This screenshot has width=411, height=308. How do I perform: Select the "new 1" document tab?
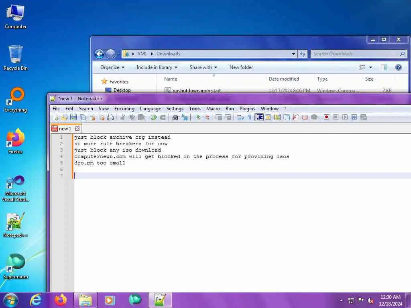click(65, 129)
